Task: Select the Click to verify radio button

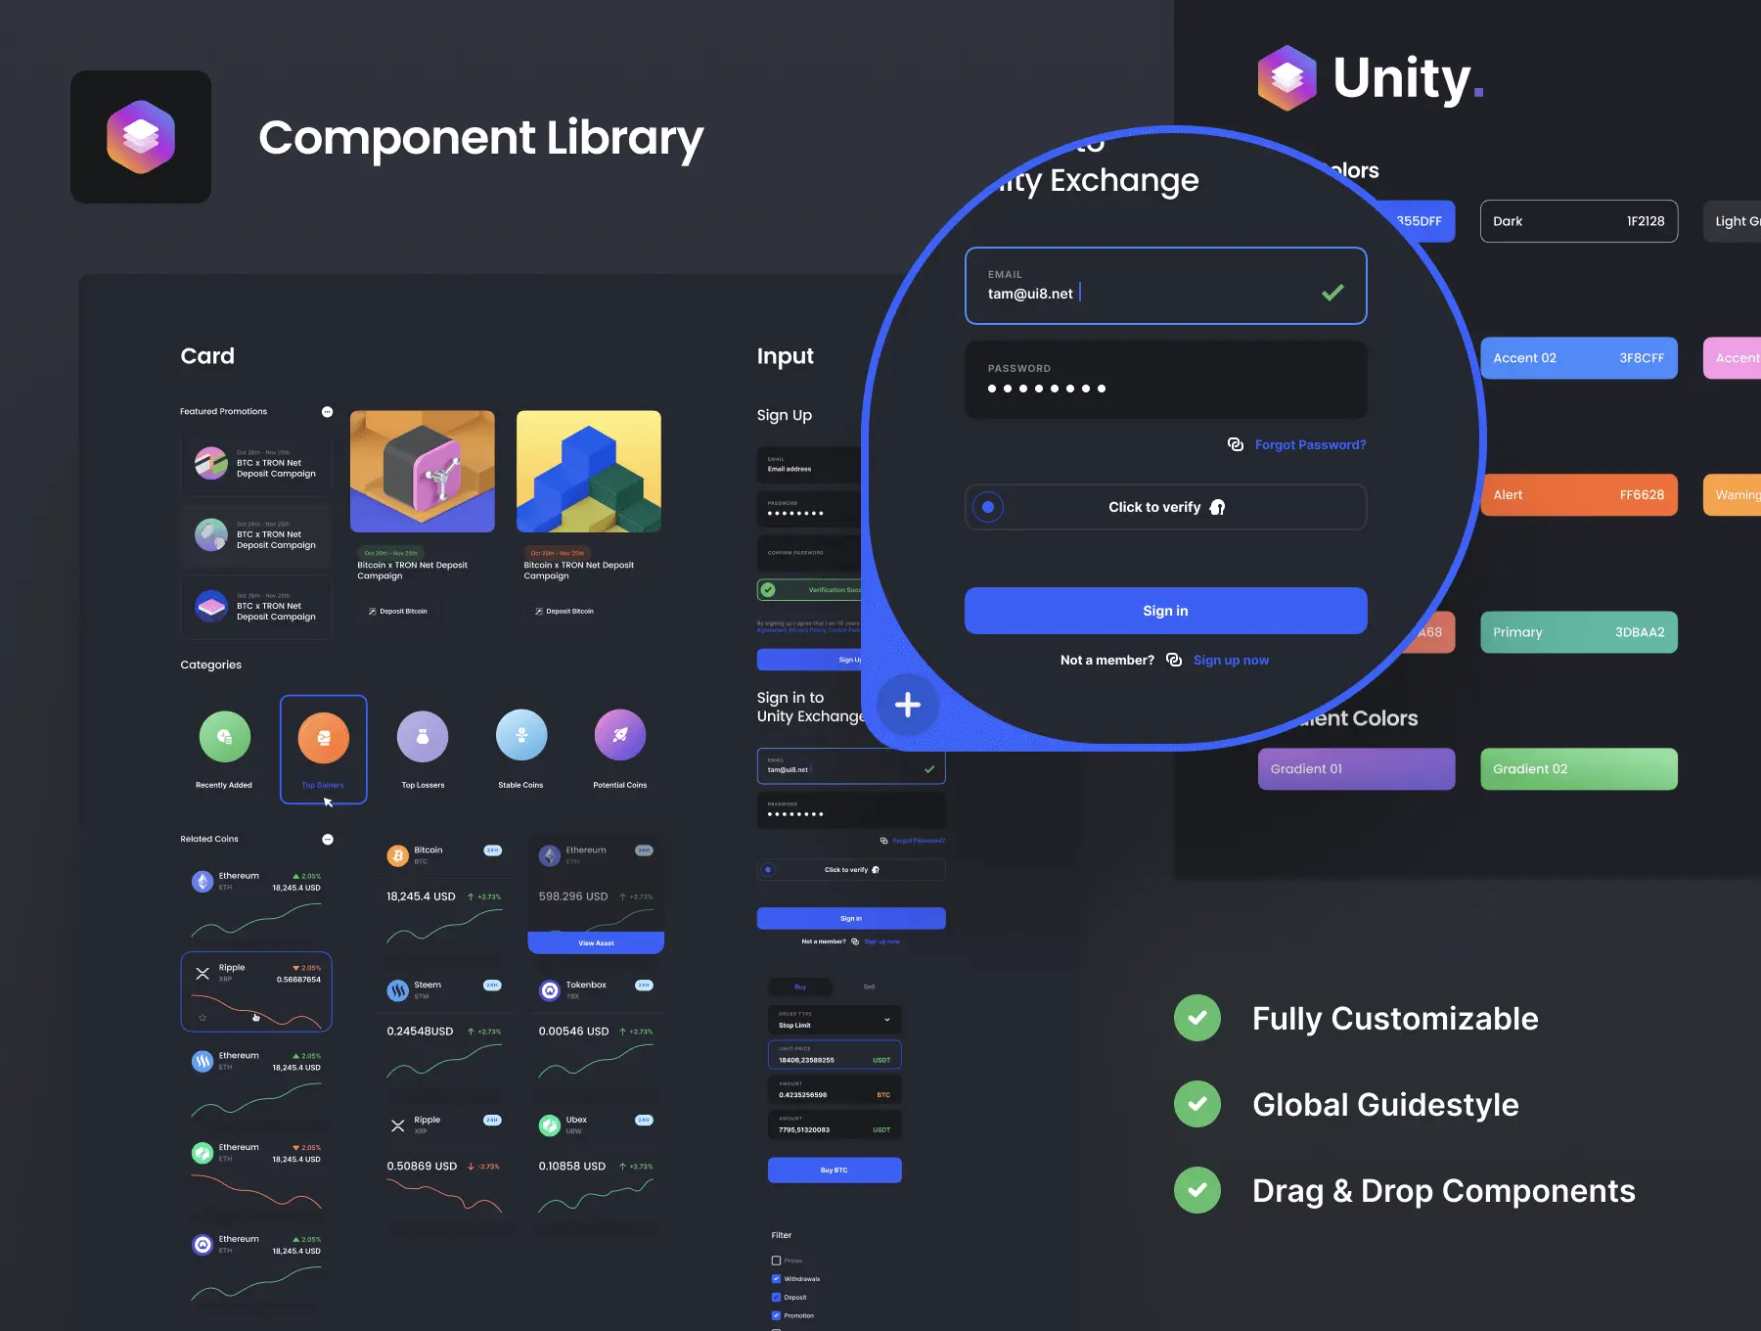Action: coord(988,507)
